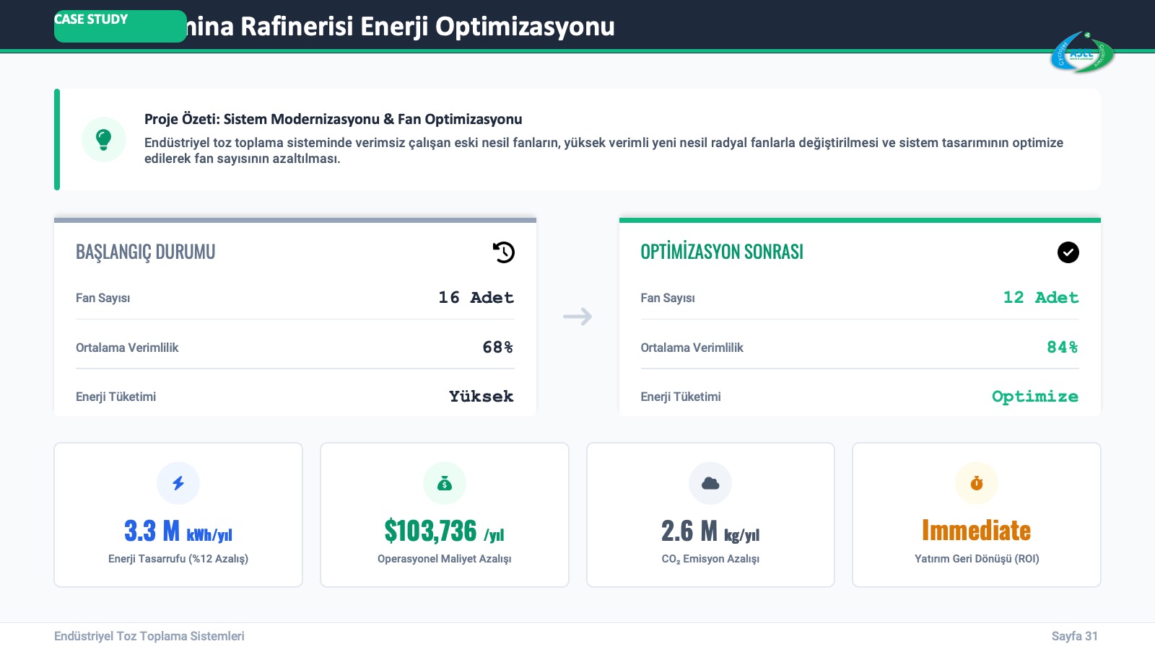Click the orange stopwatch icon
The height and width of the screenshot is (649, 1155).
click(x=977, y=483)
